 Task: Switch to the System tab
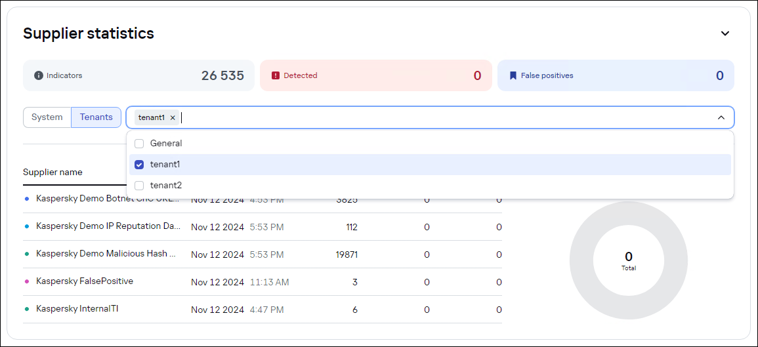[47, 117]
